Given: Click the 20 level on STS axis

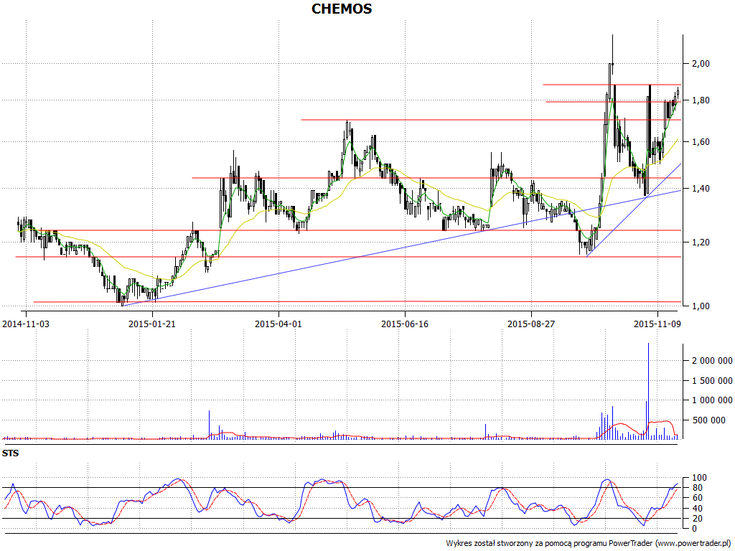Looking at the screenshot, I should 697,519.
